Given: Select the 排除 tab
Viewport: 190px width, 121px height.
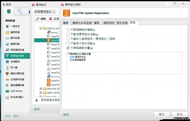Looking at the screenshot, I should (133, 23).
